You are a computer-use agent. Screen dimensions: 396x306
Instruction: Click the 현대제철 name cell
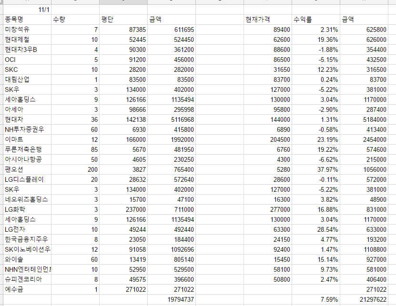(27, 39)
